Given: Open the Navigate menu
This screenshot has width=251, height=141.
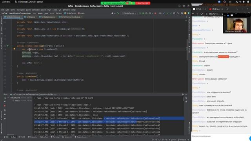Looking at the screenshot, I should coord(21,10).
